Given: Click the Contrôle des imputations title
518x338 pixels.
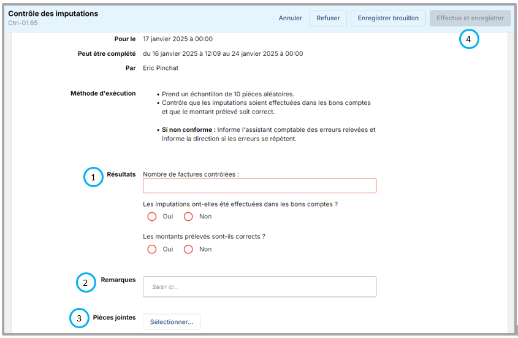Looking at the screenshot, I should coord(53,13).
